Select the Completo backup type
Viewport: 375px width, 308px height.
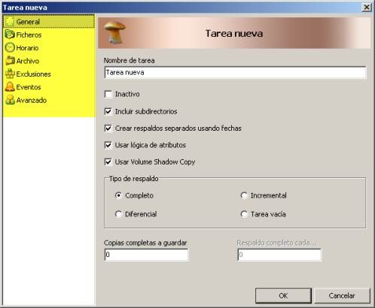tap(118, 195)
